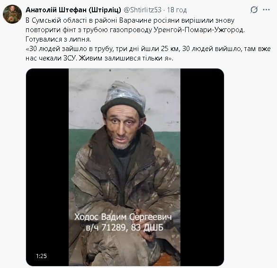The image size is (277, 268).
Task: Click the quote line starting with «30 людей
Action: [x=148, y=49]
